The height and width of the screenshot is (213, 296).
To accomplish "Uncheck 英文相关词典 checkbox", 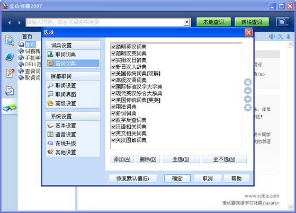I will (x=113, y=134).
